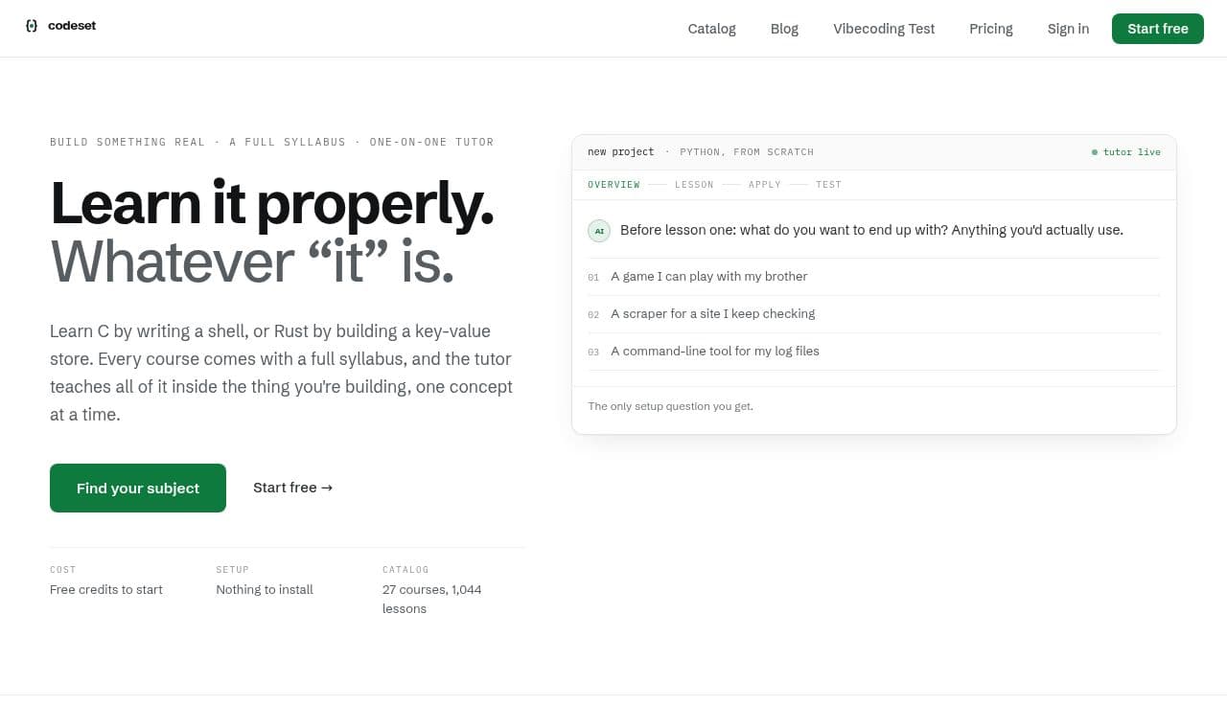This screenshot has height=728, width=1227.
Task: Click the Start free arrow link
Action: coord(292,488)
